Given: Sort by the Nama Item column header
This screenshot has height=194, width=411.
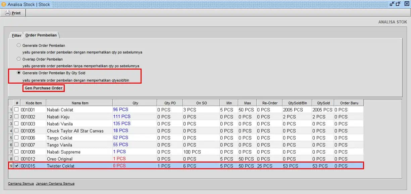Looking at the screenshot, I should point(80,103).
